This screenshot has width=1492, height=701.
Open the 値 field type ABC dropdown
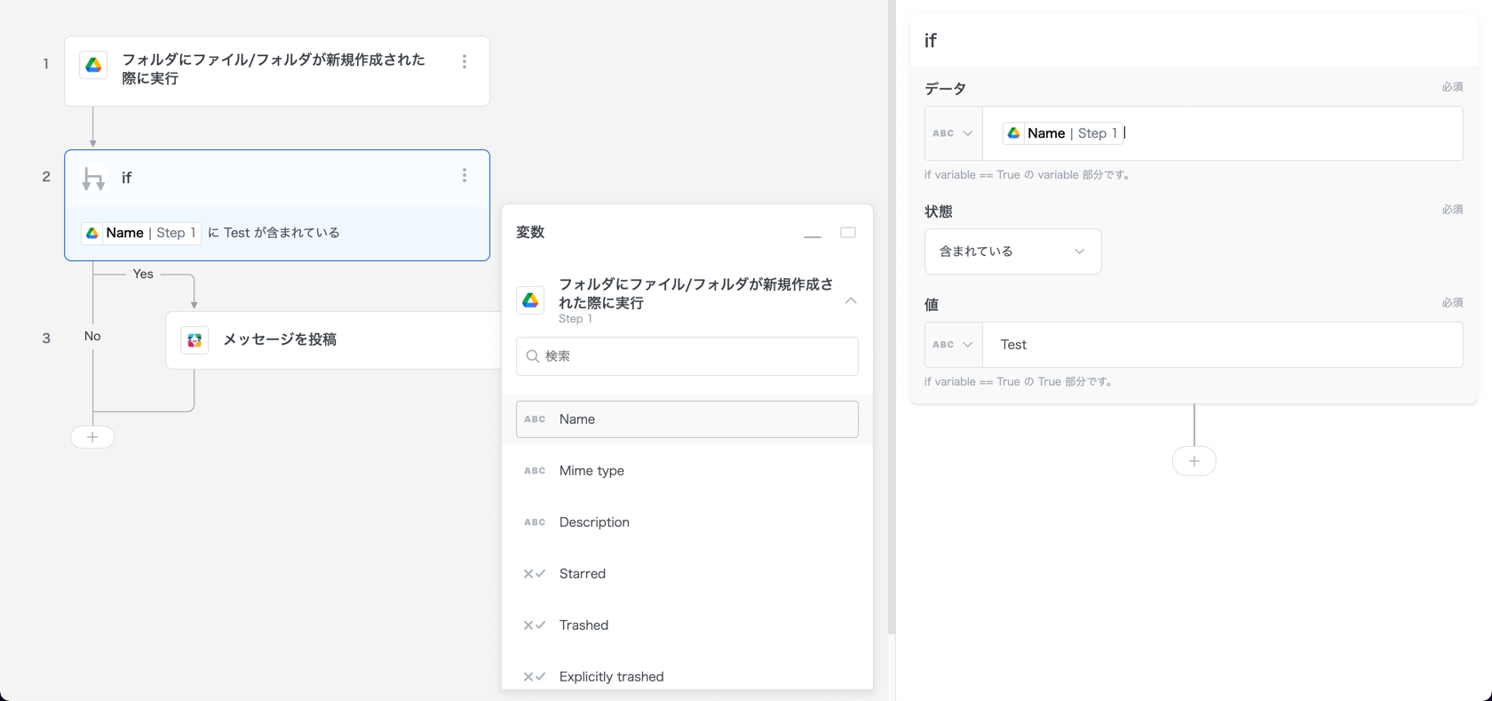tap(953, 345)
